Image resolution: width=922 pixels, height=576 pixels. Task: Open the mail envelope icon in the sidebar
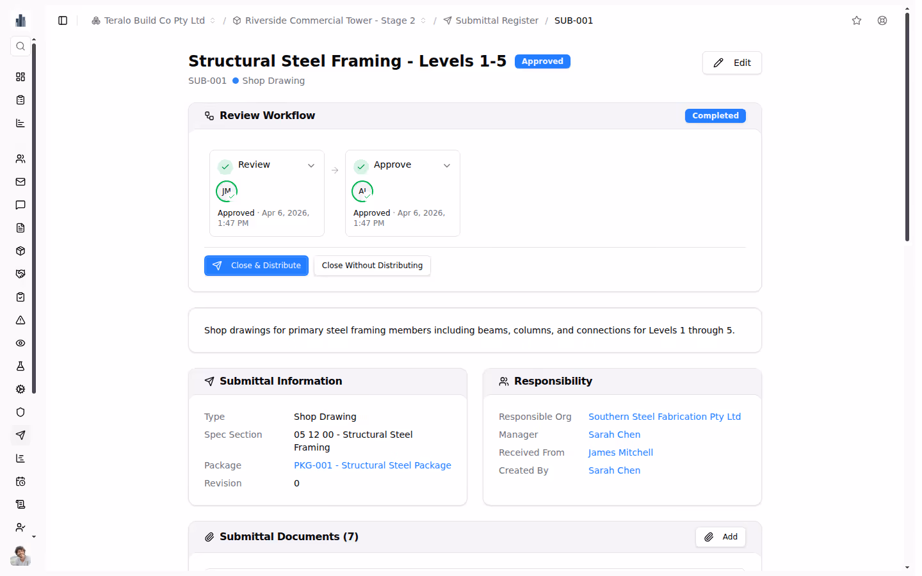tap(20, 182)
